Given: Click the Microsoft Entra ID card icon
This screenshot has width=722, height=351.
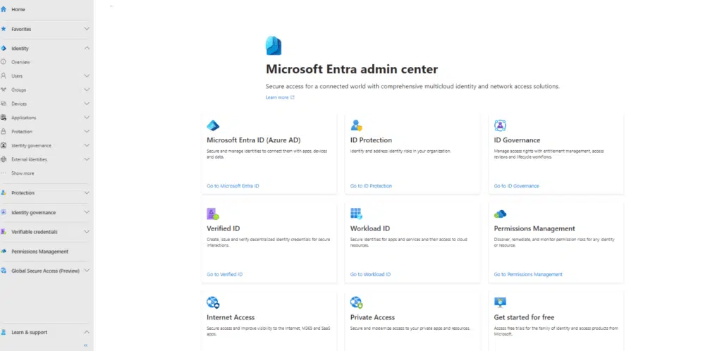Looking at the screenshot, I should [x=213, y=125].
